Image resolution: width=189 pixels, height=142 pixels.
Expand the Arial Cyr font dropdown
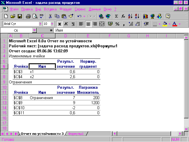(40, 24)
